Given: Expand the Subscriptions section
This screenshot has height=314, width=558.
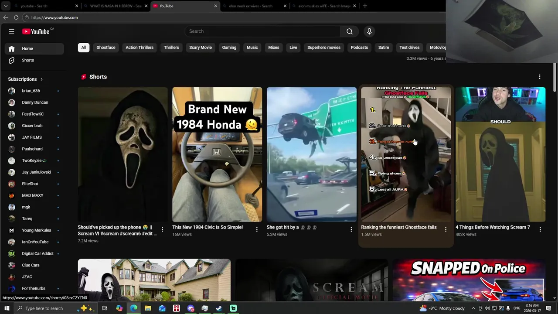Looking at the screenshot, I should click(26, 79).
